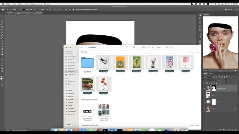Lock transparent pixels in Layers panel
Image resolution: width=239 pixels, height=134 pixels.
coord(207,83)
